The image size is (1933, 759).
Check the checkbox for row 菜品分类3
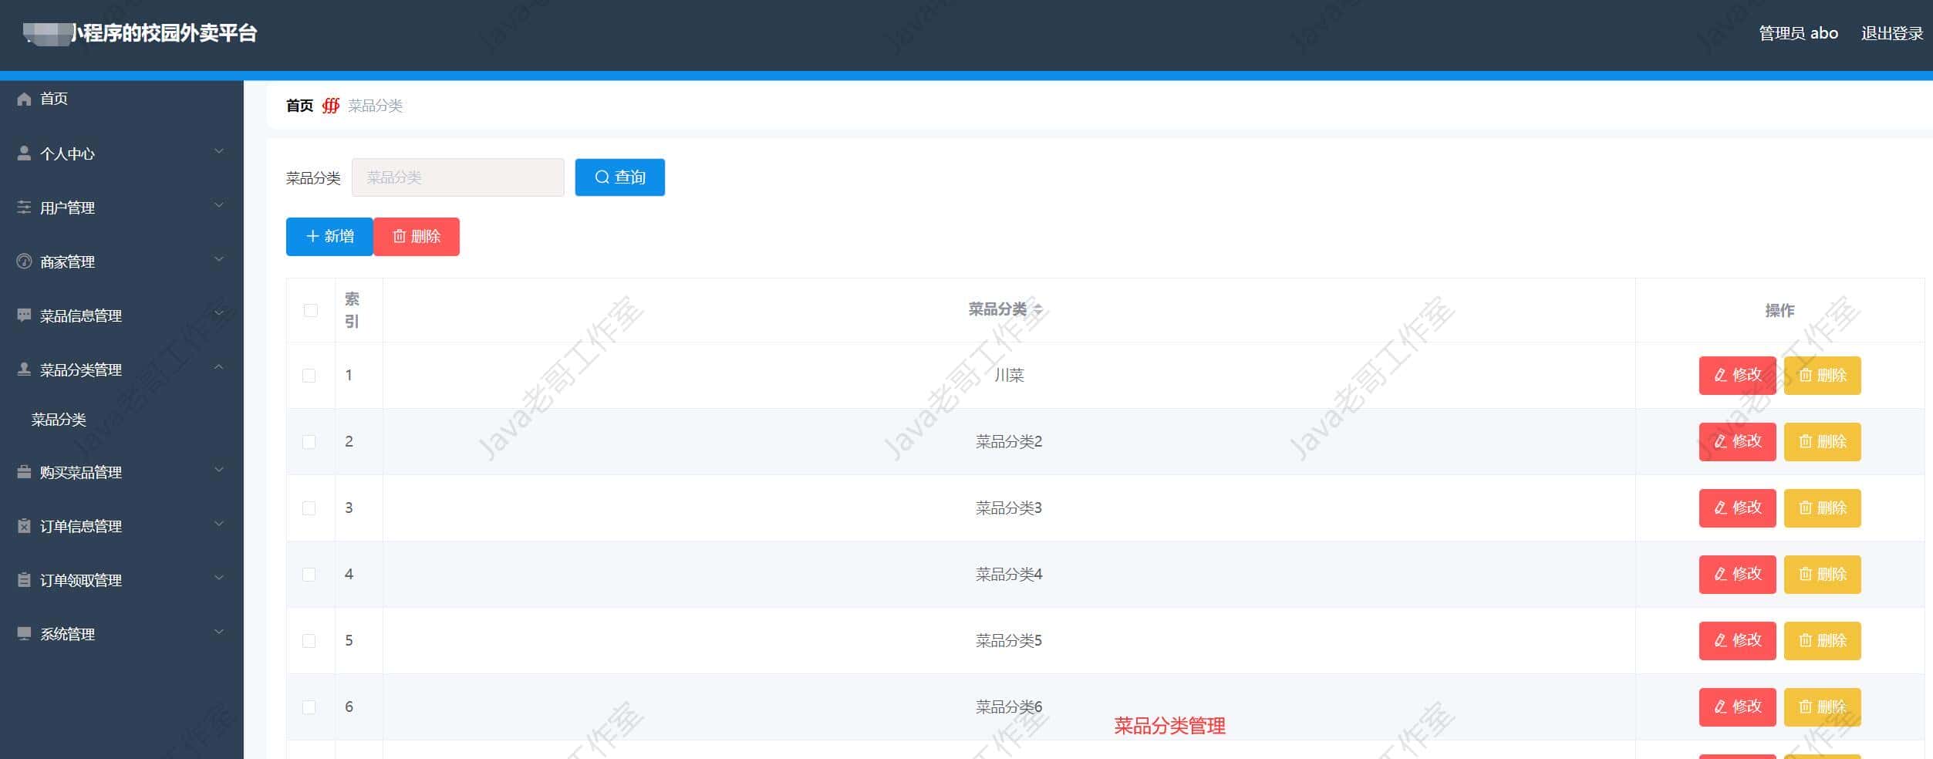click(x=309, y=508)
